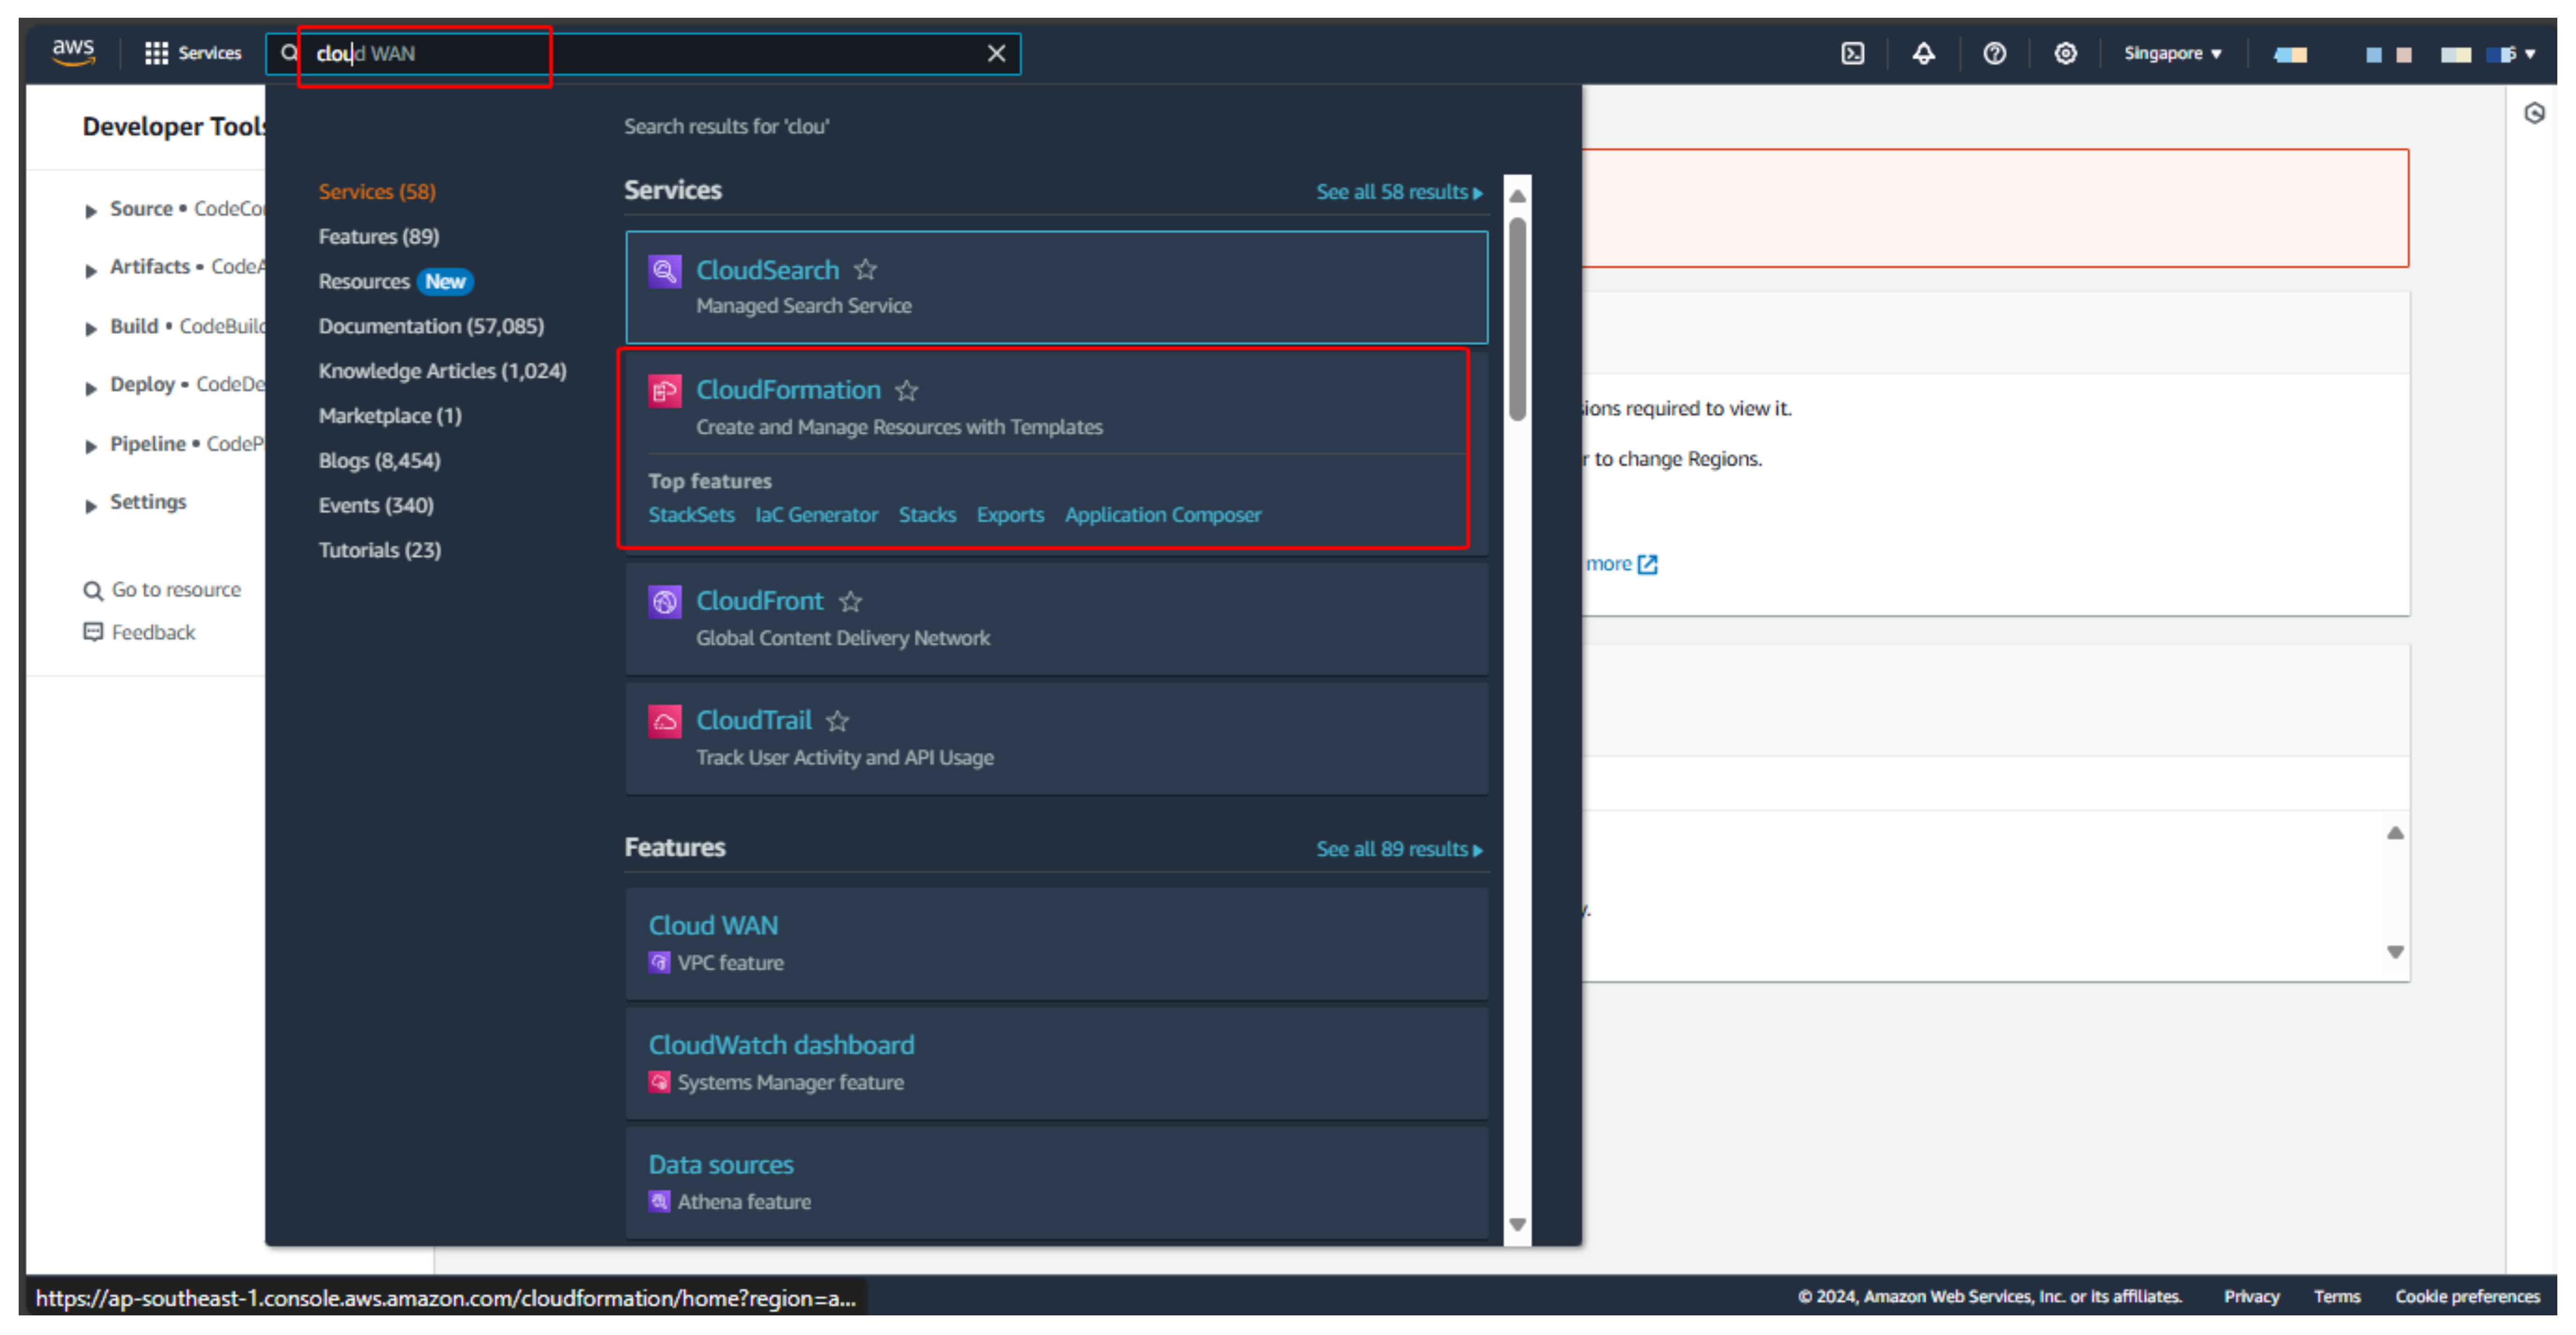Expand the Settings section in sidebar
This screenshot has height=1335, width=2576.
pos(91,506)
